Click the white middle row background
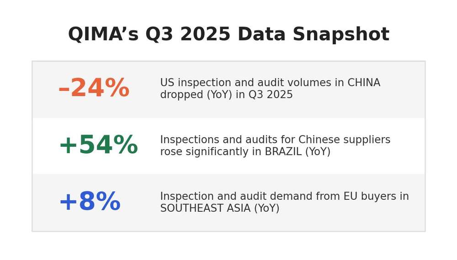457x260 pixels. pyautogui.click(x=228, y=146)
